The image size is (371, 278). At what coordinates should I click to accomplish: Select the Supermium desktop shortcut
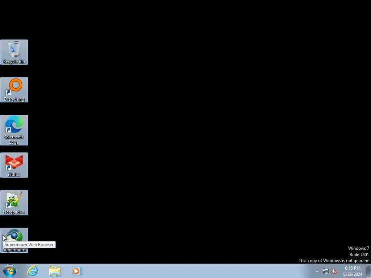(14, 240)
